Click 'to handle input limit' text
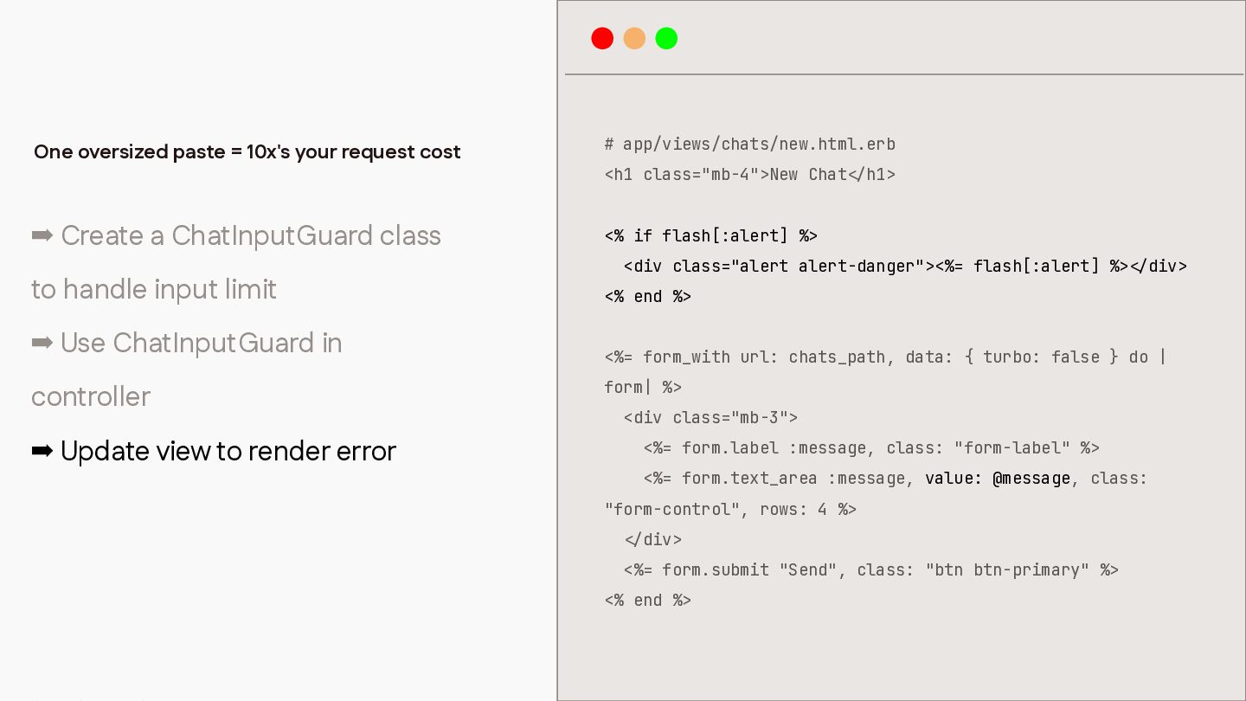Viewport: 1246px width, 701px height. (x=154, y=289)
